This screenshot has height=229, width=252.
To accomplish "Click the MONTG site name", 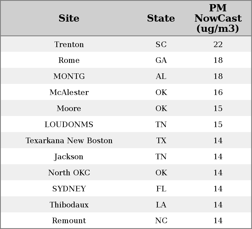I will (x=69, y=76).
